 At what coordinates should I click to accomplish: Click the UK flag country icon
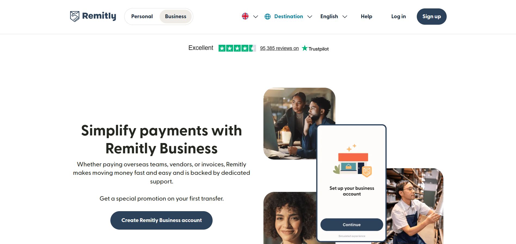[x=245, y=16]
